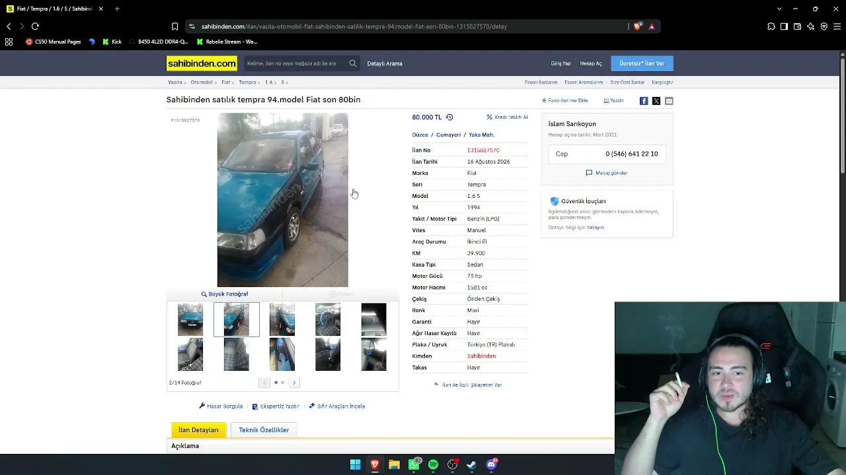This screenshot has height=475, width=846.
Task: Open File Explorer from the taskbar
Action: click(x=395, y=464)
